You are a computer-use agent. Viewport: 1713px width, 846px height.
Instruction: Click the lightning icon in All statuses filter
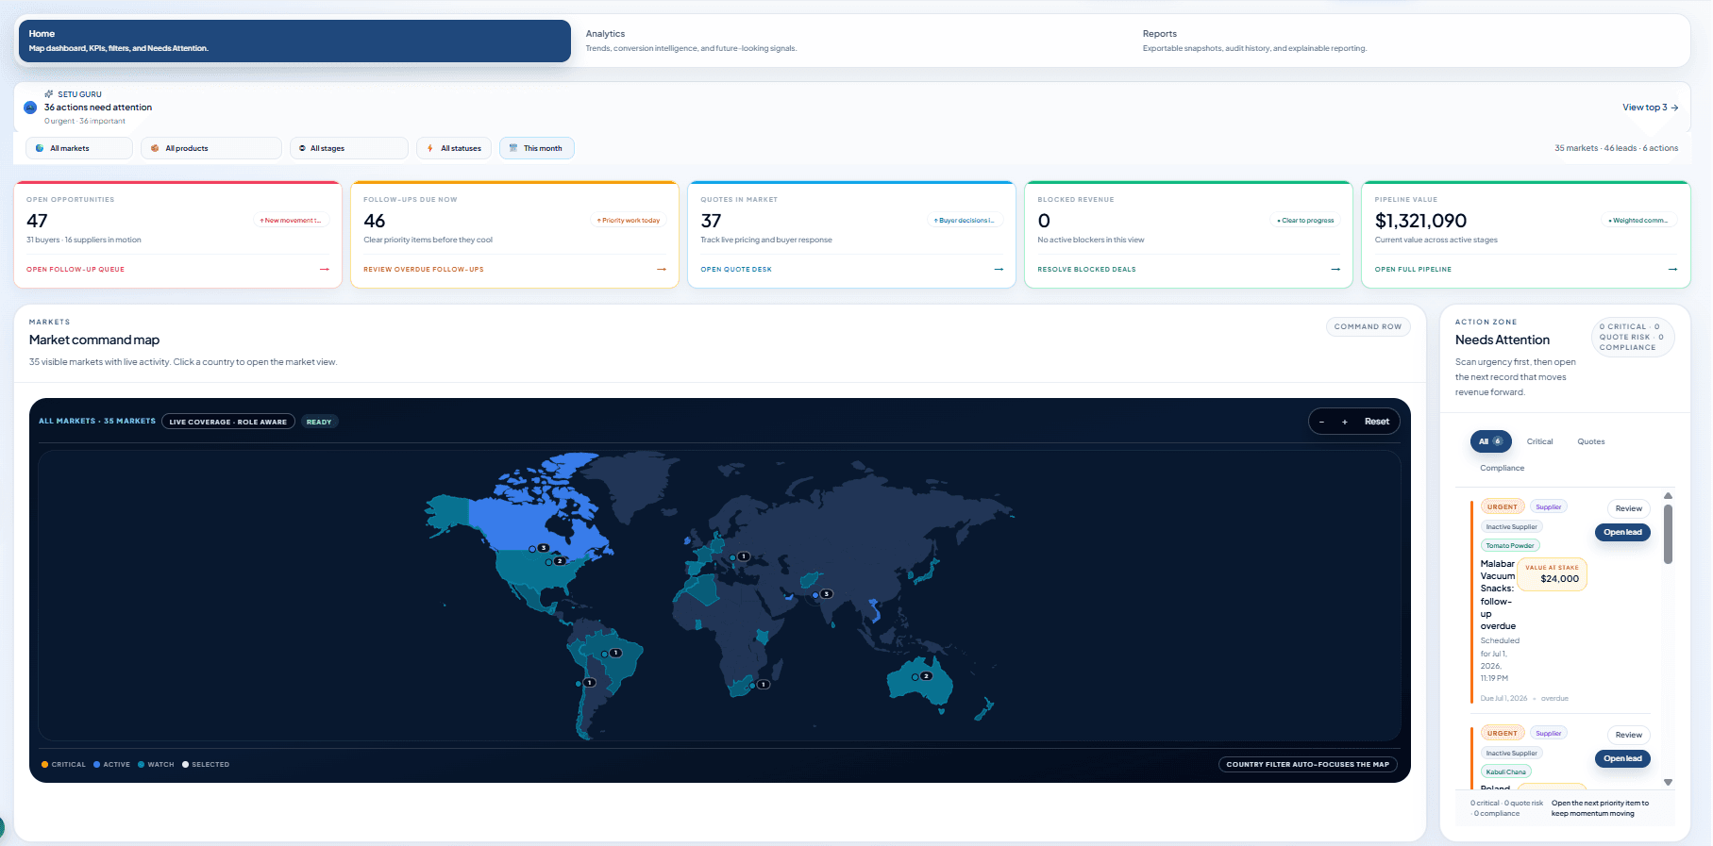(x=430, y=148)
